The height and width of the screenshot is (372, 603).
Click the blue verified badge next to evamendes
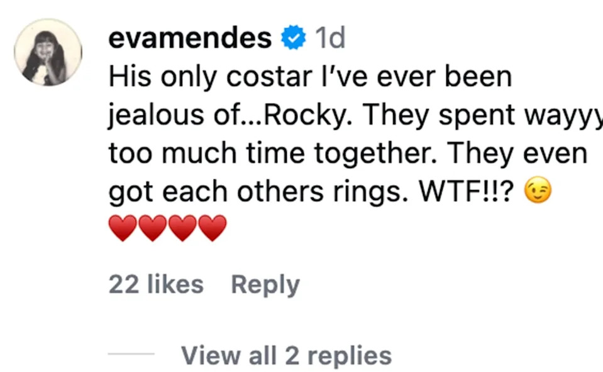293,37
